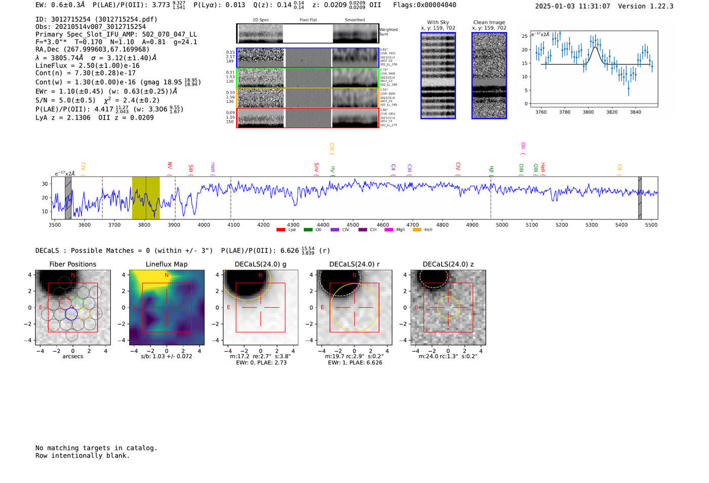Screen dimensions: 709x483
Task: Click the 'Primary Spec_Slot_IFU_AMP: 502_070_047_LL' line
Action: click(116, 34)
